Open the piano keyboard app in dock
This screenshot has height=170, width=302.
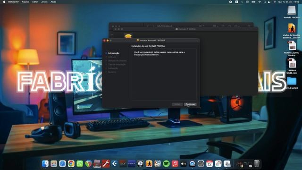tap(97, 164)
